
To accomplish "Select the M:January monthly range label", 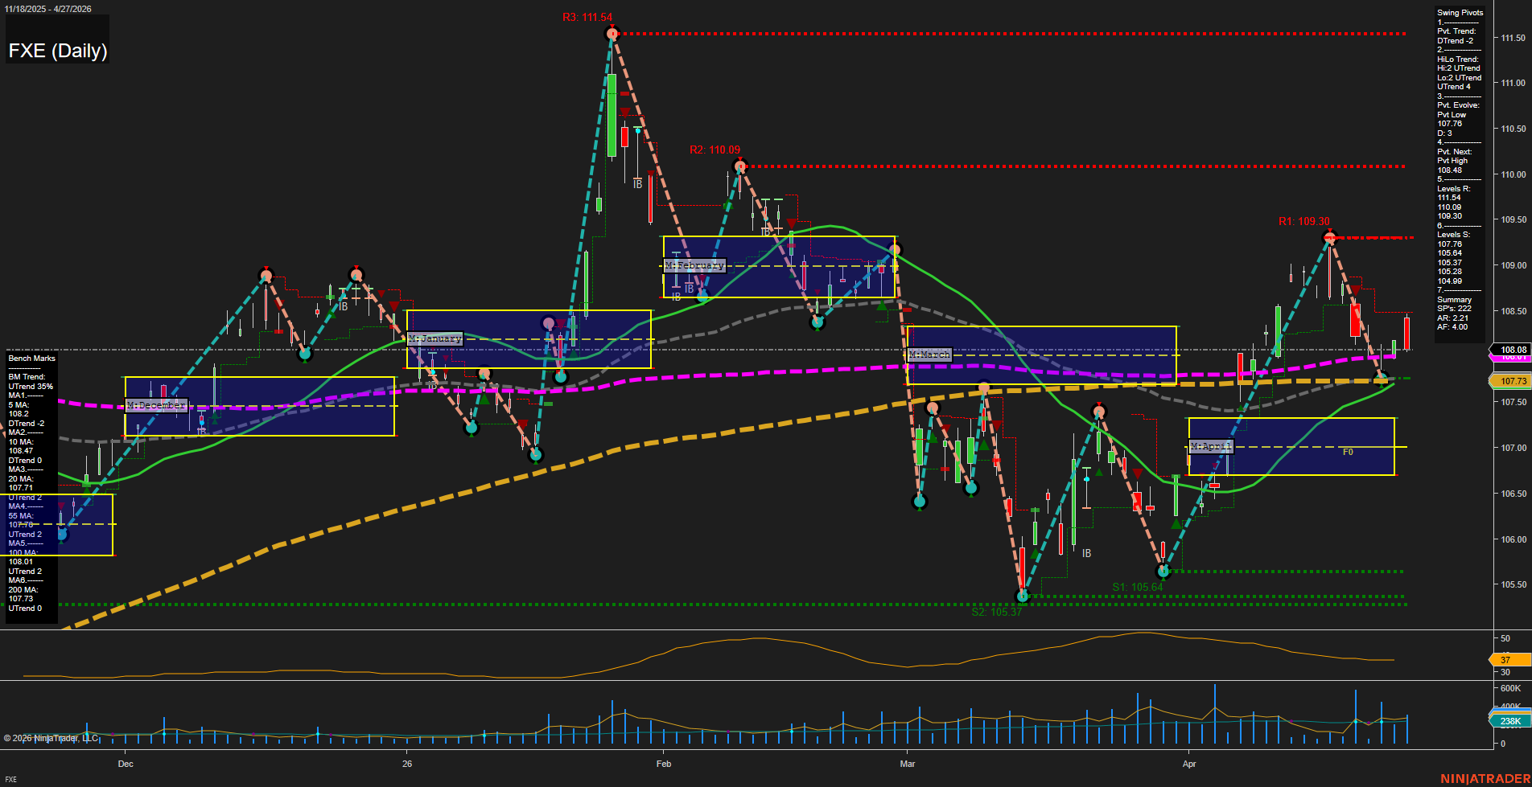I will 434,338.
